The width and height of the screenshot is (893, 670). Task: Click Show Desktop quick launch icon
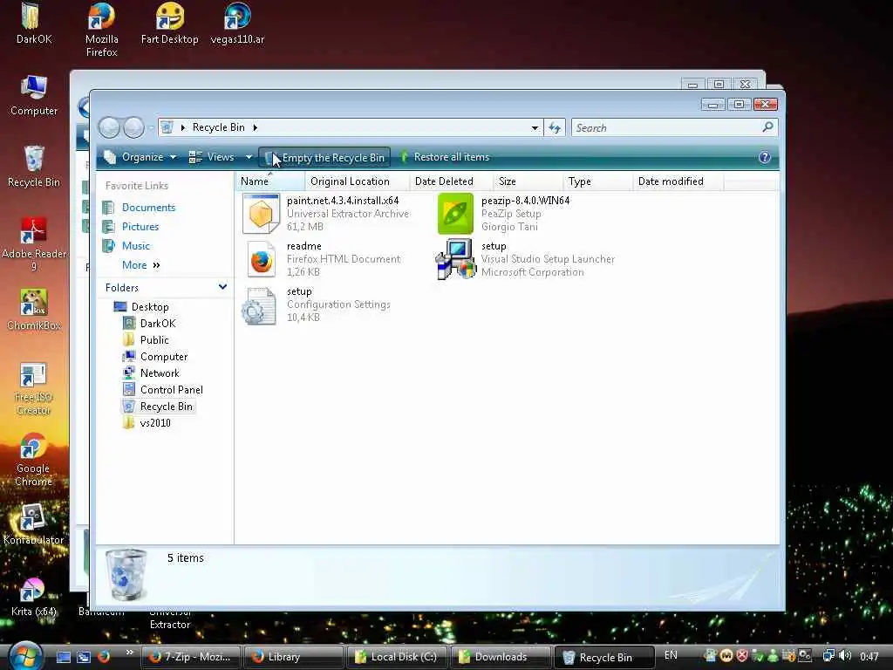pyautogui.click(x=63, y=657)
